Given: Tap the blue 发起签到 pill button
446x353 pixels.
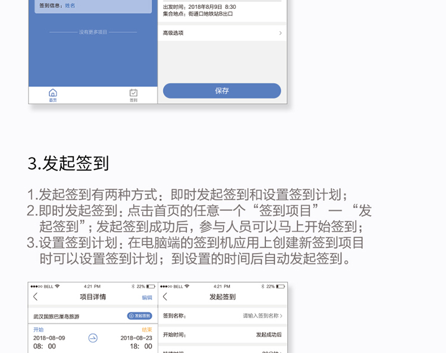Looking at the screenshot, I should (x=140, y=316).
